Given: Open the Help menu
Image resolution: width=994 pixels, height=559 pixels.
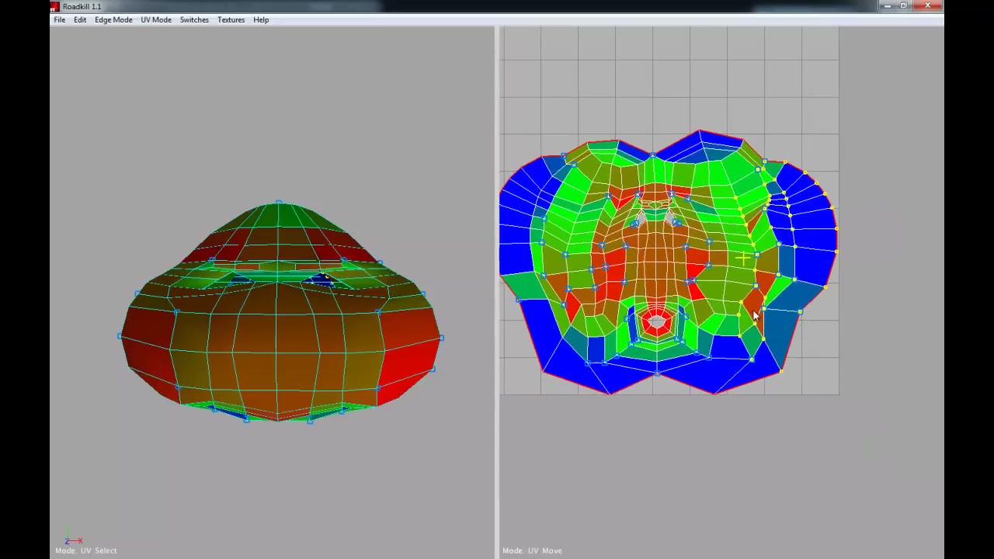Looking at the screenshot, I should coord(261,19).
